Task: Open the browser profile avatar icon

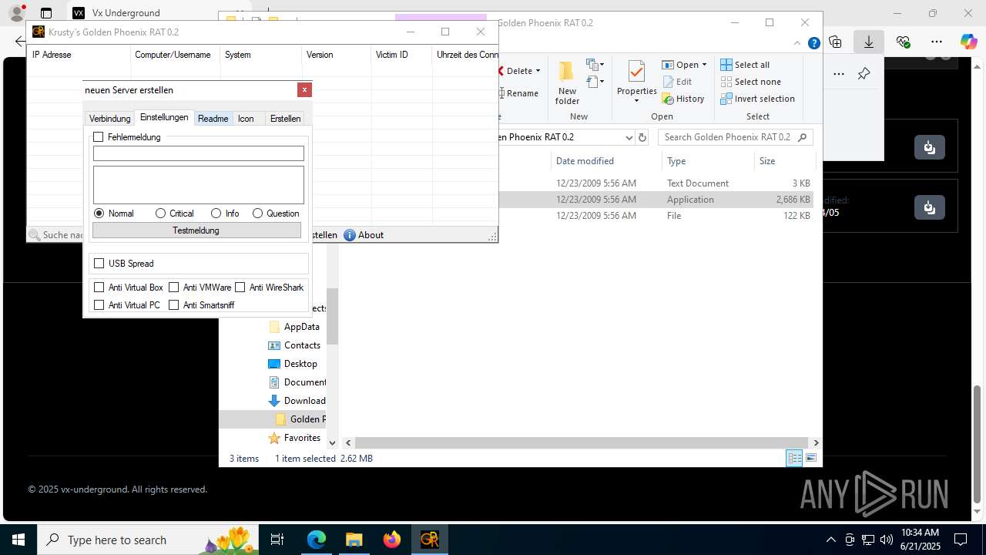Action: coord(16,13)
